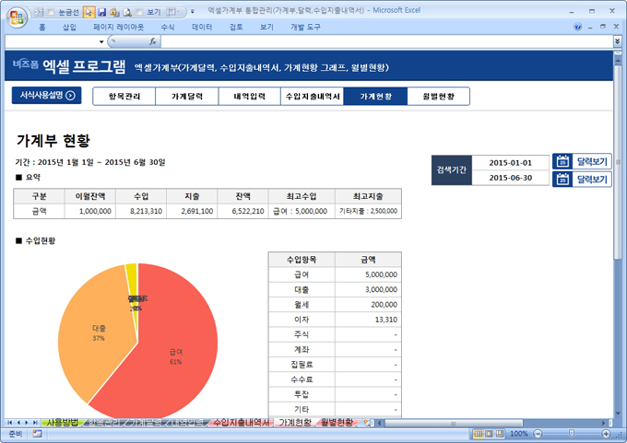Click zoom in plus icon

pyautogui.click(x=606, y=434)
